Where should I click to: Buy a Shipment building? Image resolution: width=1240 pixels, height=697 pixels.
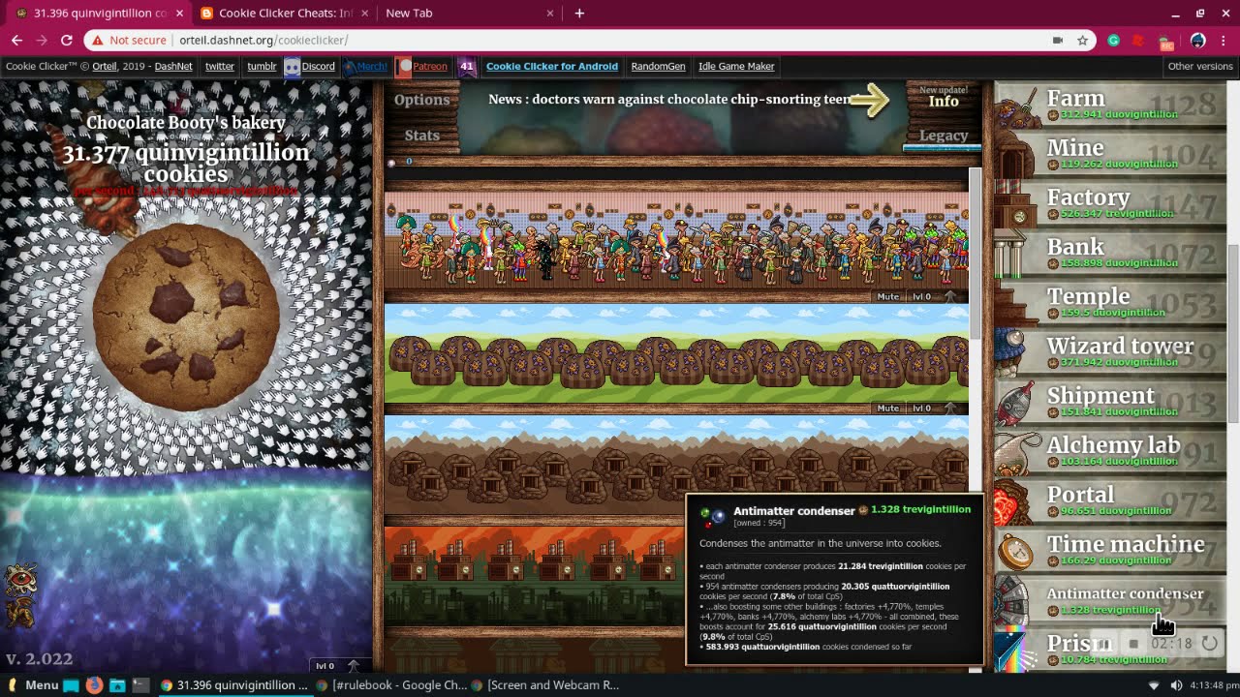point(1110,402)
